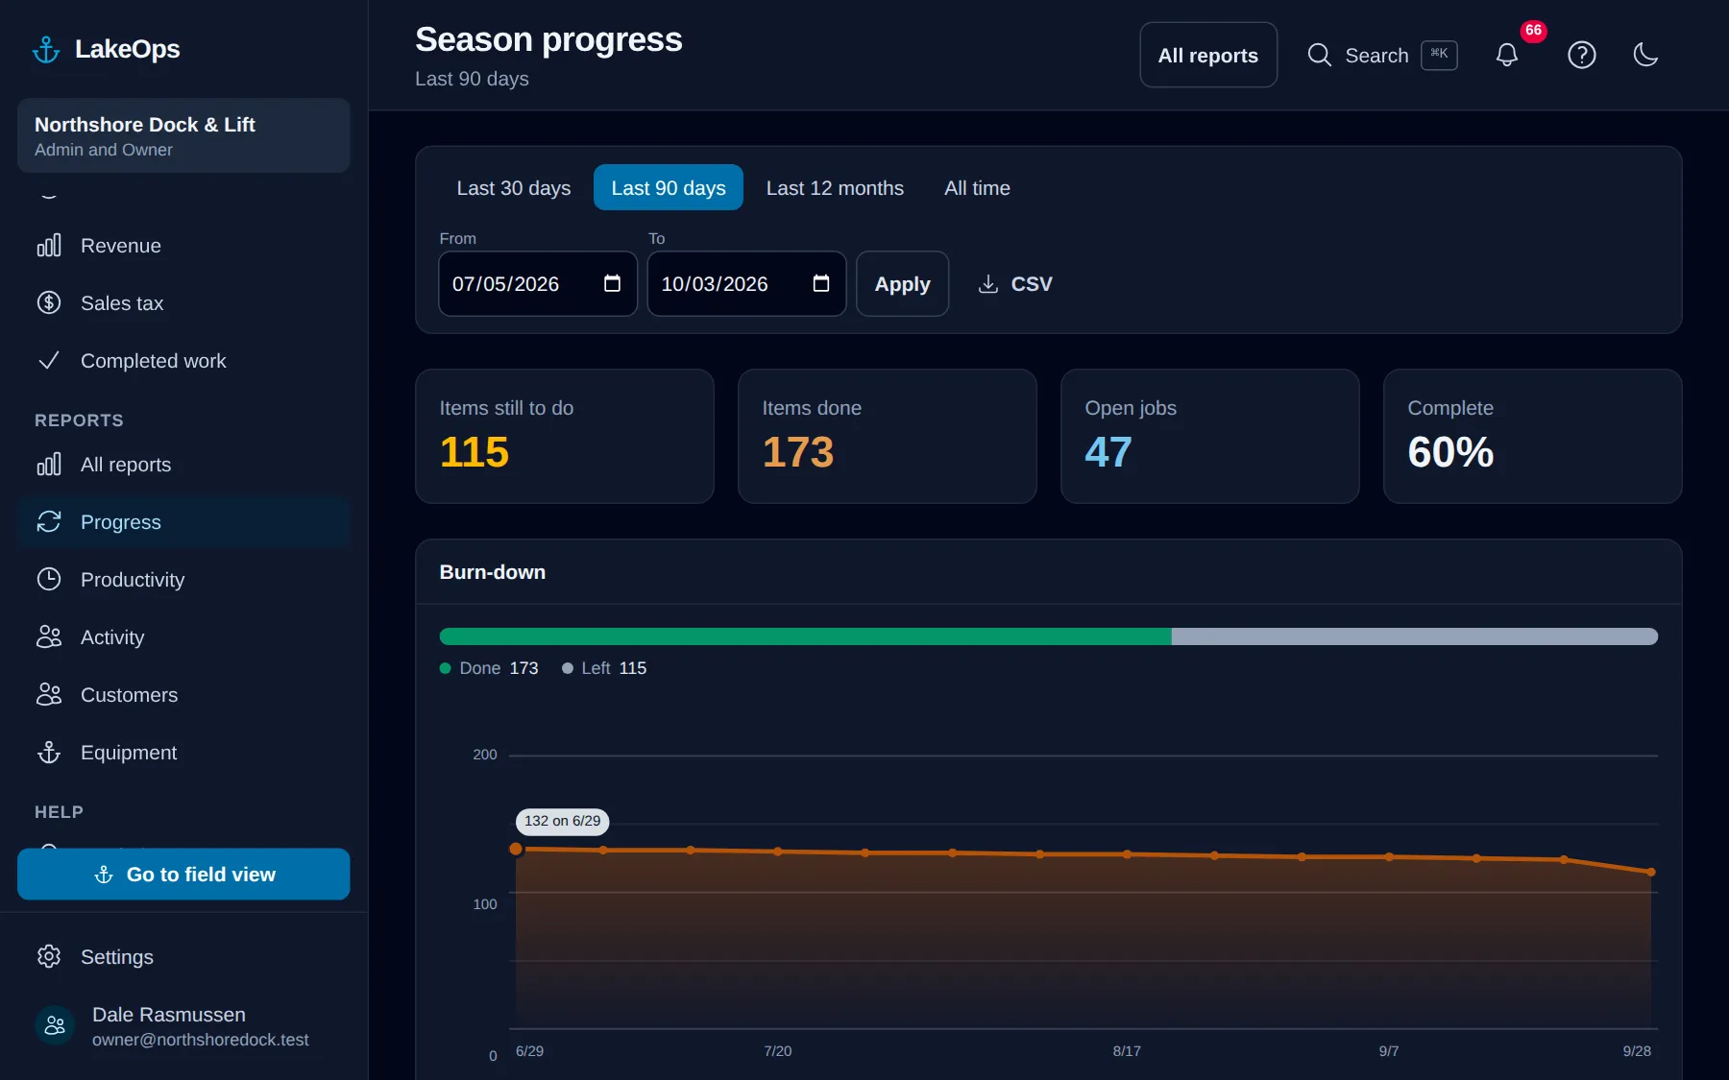Click the green Done portion of progress bar
Viewport: 1729px width, 1080px height.
pos(805,636)
